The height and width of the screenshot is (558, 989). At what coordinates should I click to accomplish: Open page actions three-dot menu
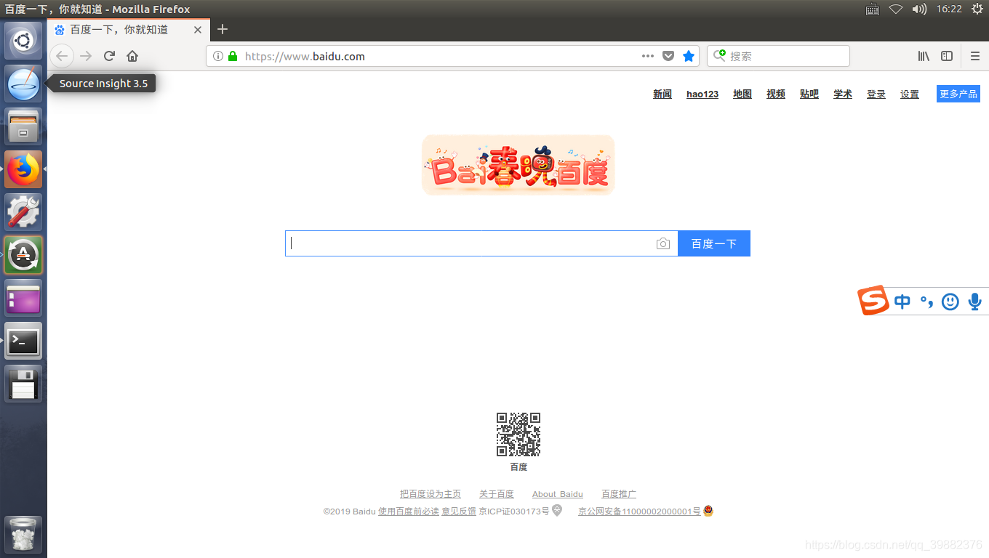(647, 56)
